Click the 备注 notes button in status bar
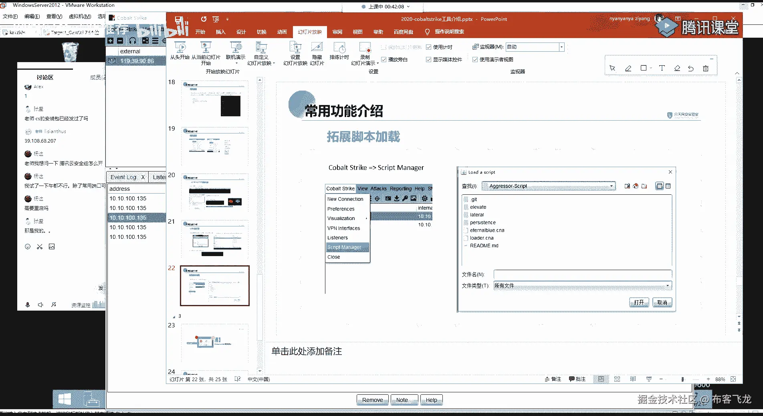The image size is (763, 416). (553, 379)
